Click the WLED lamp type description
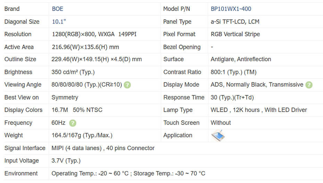The width and height of the screenshot is (323, 183). pos(259,110)
